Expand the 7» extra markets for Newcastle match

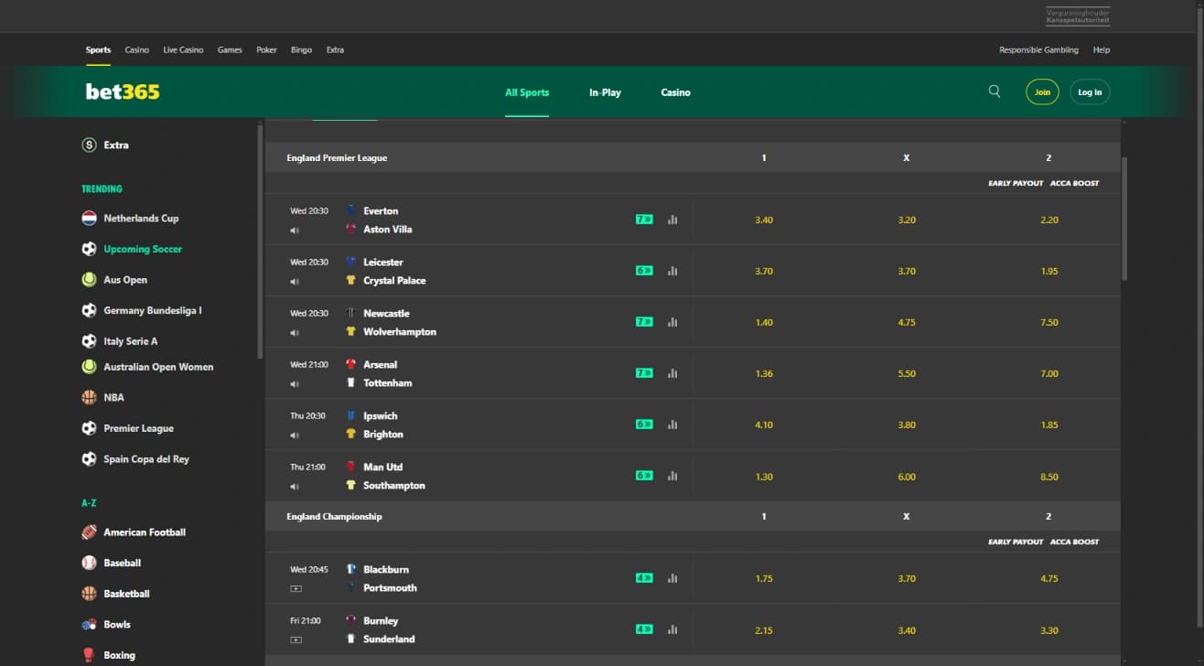[644, 322]
